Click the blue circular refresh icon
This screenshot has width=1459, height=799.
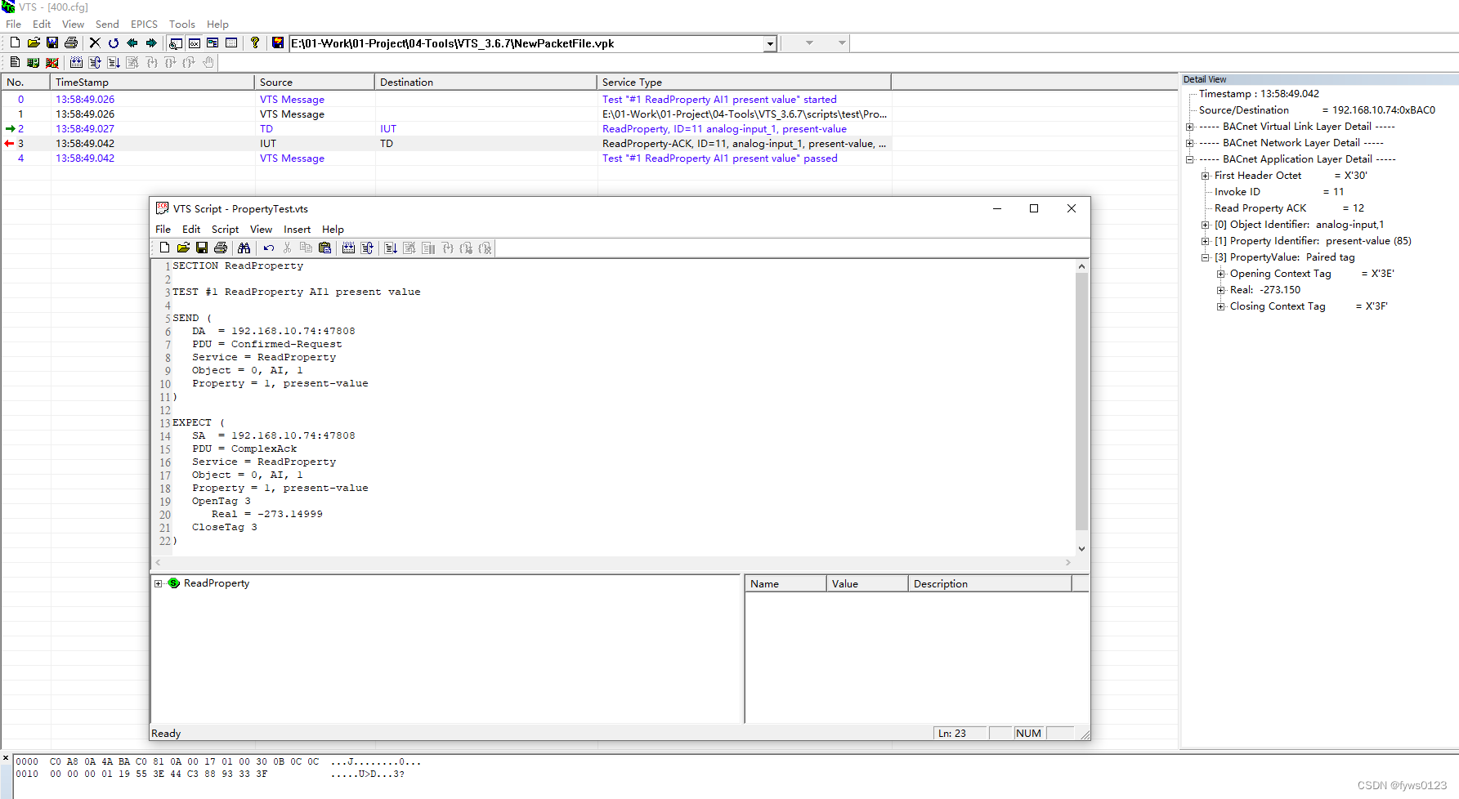pos(114,42)
